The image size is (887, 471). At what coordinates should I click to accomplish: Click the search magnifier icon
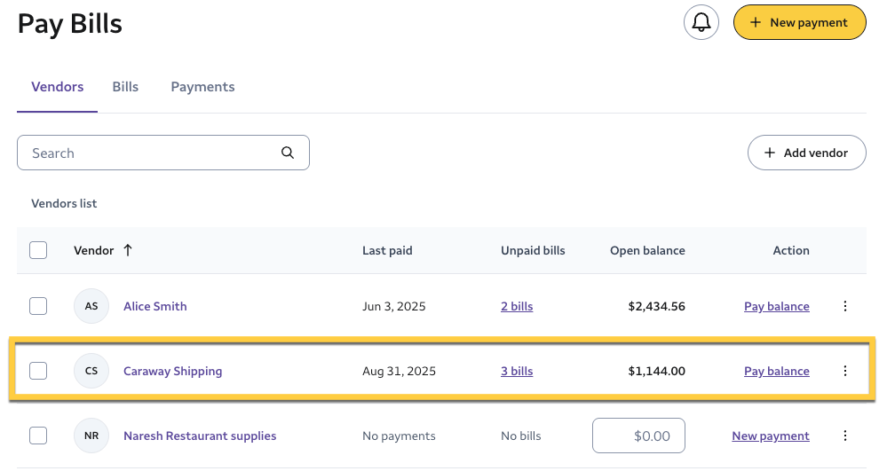[288, 153]
